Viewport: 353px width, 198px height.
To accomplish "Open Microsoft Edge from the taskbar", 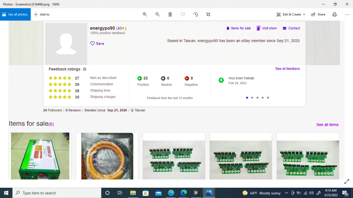I will [x=184, y=193].
